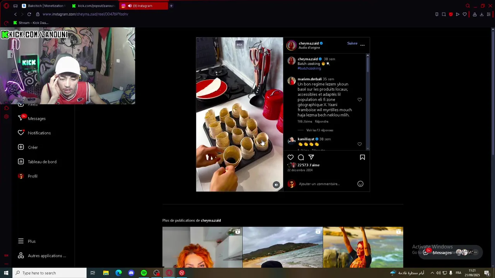495x278 pixels.
Task: Switch to the "Bakchich | Monetization" tab
Action: pos(43,6)
